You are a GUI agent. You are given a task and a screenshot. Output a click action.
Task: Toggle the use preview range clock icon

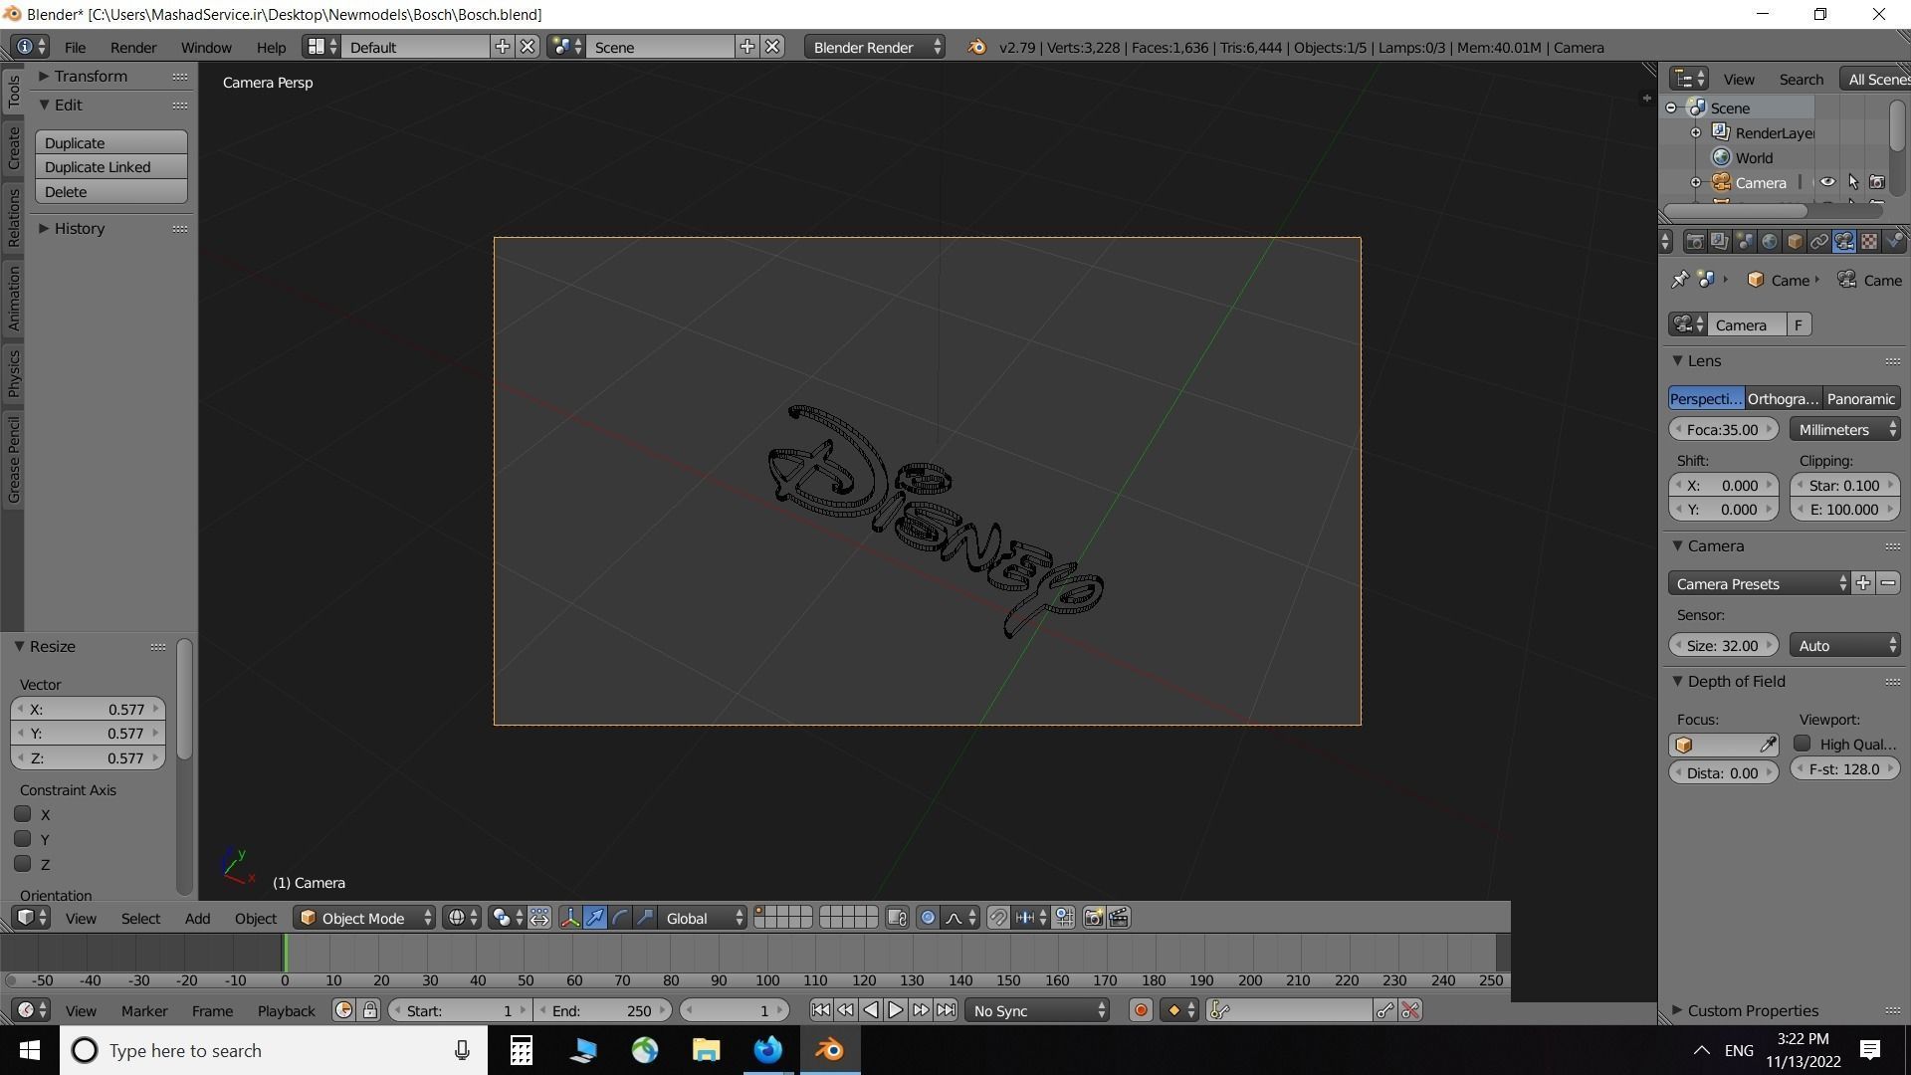tap(343, 1010)
